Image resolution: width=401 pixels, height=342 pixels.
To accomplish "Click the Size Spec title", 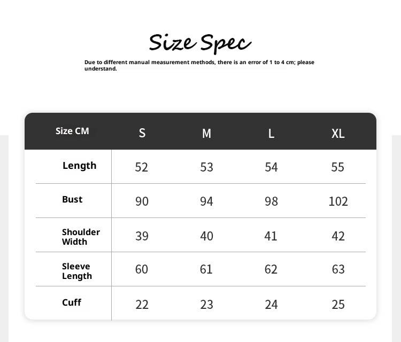I will click(x=200, y=43).
